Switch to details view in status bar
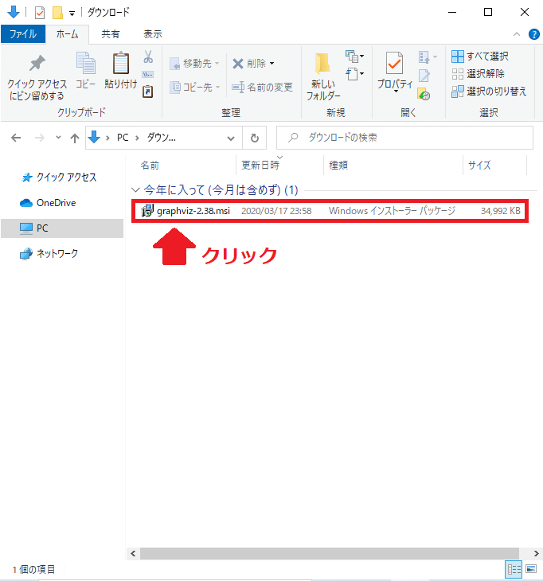The width and height of the screenshot is (543, 581). tap(514, 569)
